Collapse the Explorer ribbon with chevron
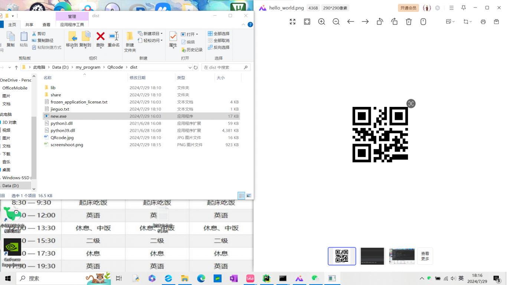The width and height of the screenshot is (507, 285). [x=243, y=24]
